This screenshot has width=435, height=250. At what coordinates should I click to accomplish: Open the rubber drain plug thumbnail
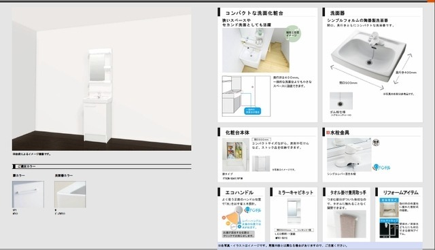341,101
